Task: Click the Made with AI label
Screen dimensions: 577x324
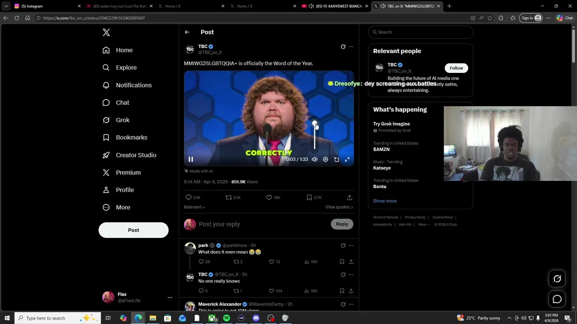Action: [x=199, y=171]
